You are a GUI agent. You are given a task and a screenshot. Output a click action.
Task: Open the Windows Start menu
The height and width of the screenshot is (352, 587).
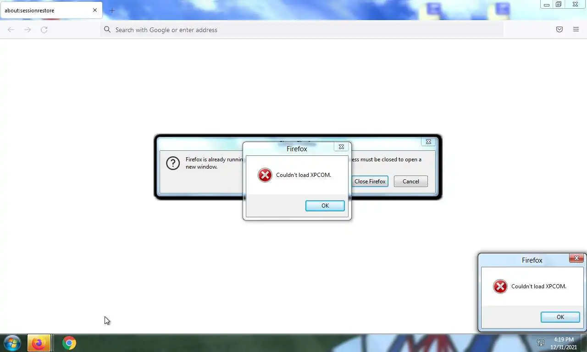[12, 343]
